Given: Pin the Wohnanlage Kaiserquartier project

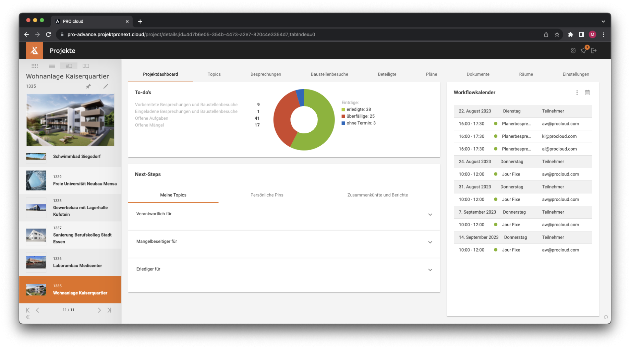Looking at the screenshot, I should point(88,86).
